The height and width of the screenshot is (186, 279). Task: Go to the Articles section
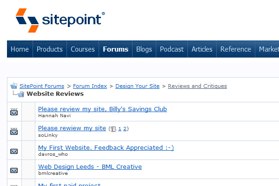coord(202,49)
